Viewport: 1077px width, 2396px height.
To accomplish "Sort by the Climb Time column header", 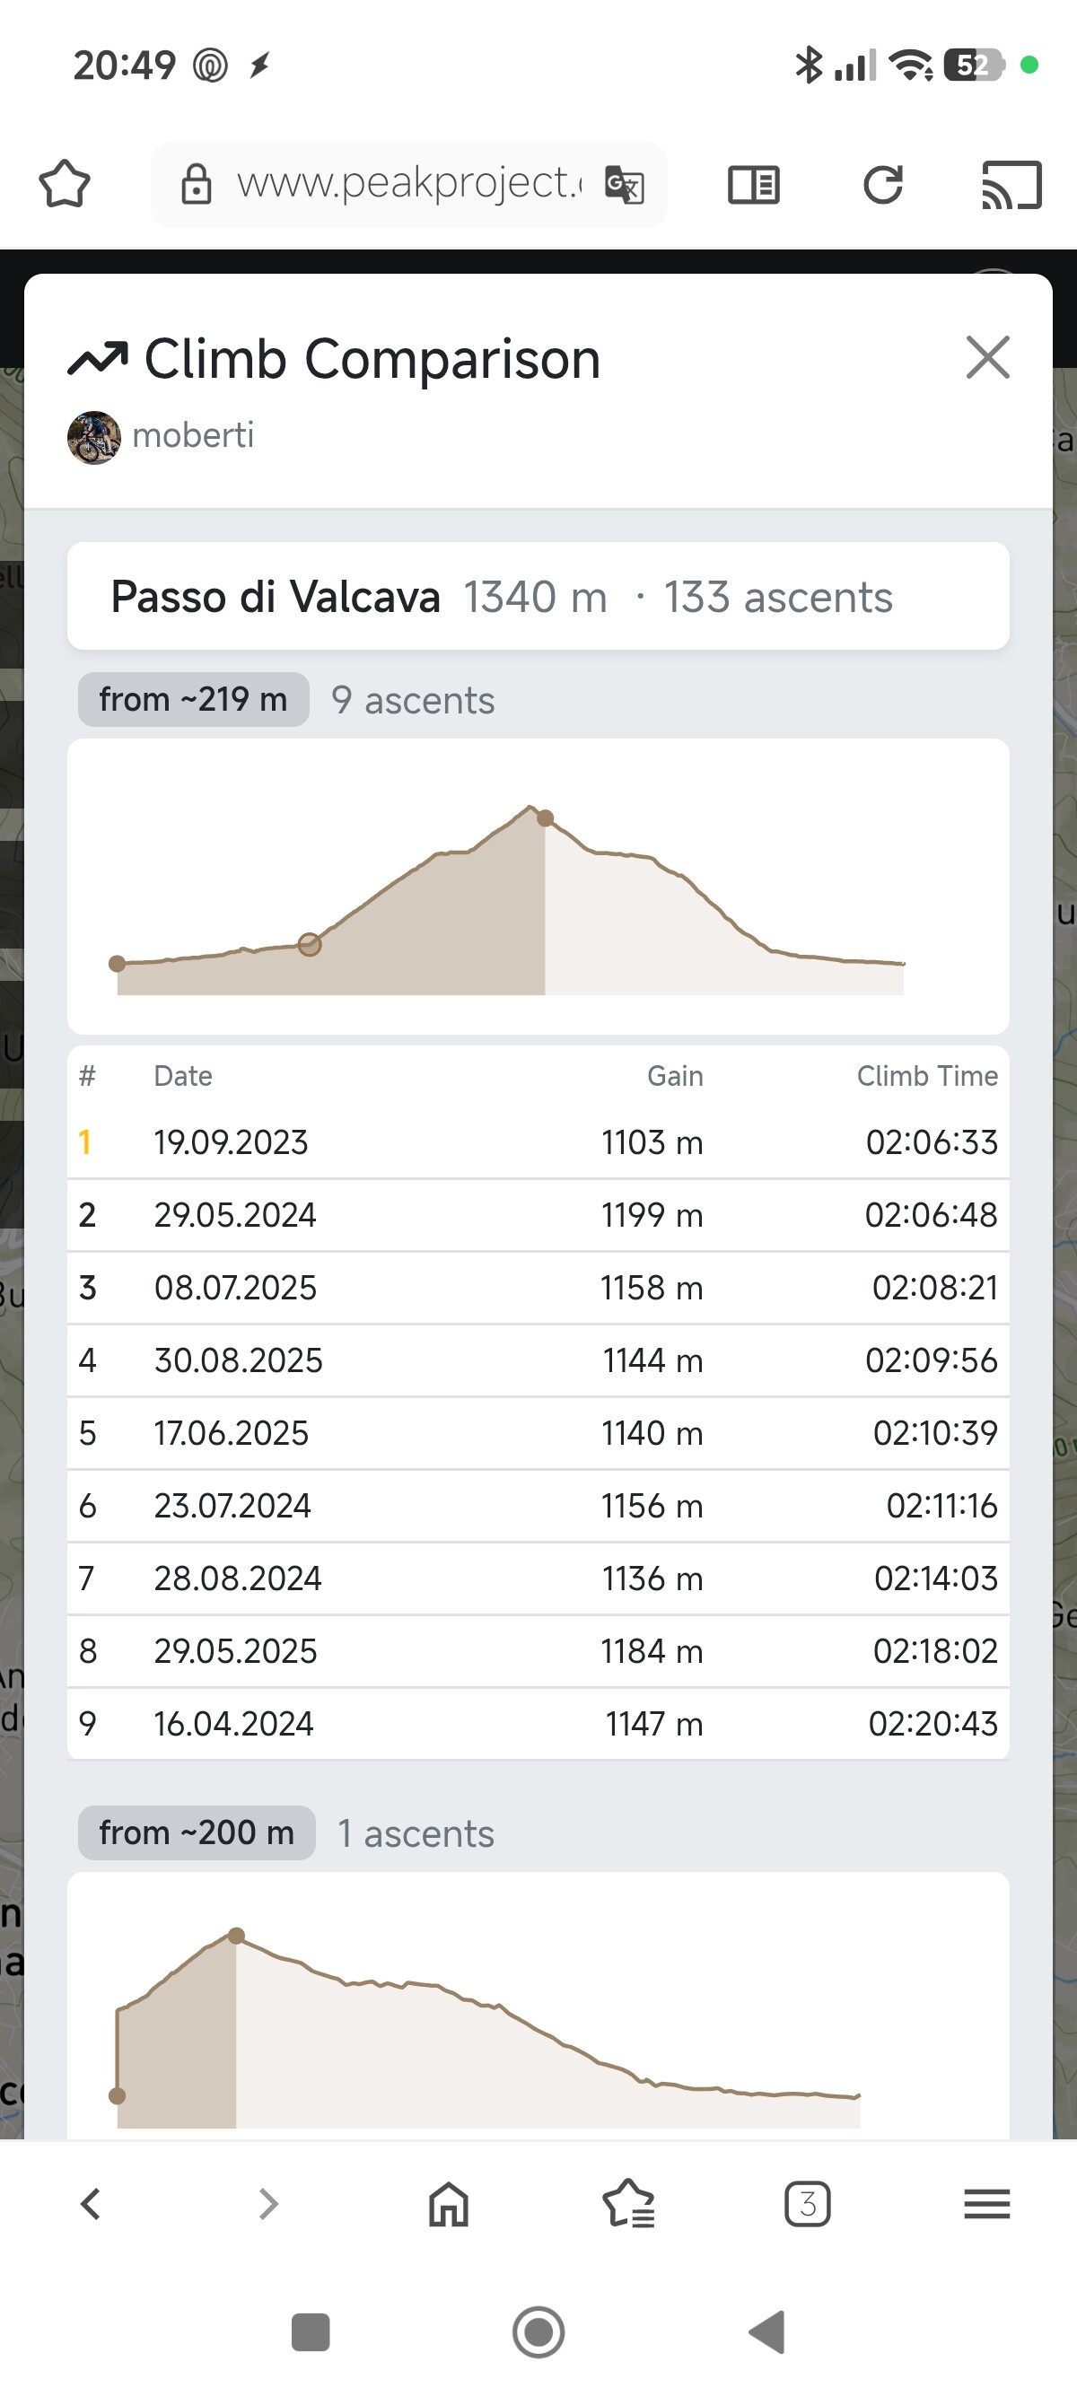I will tap(926, 1076).
